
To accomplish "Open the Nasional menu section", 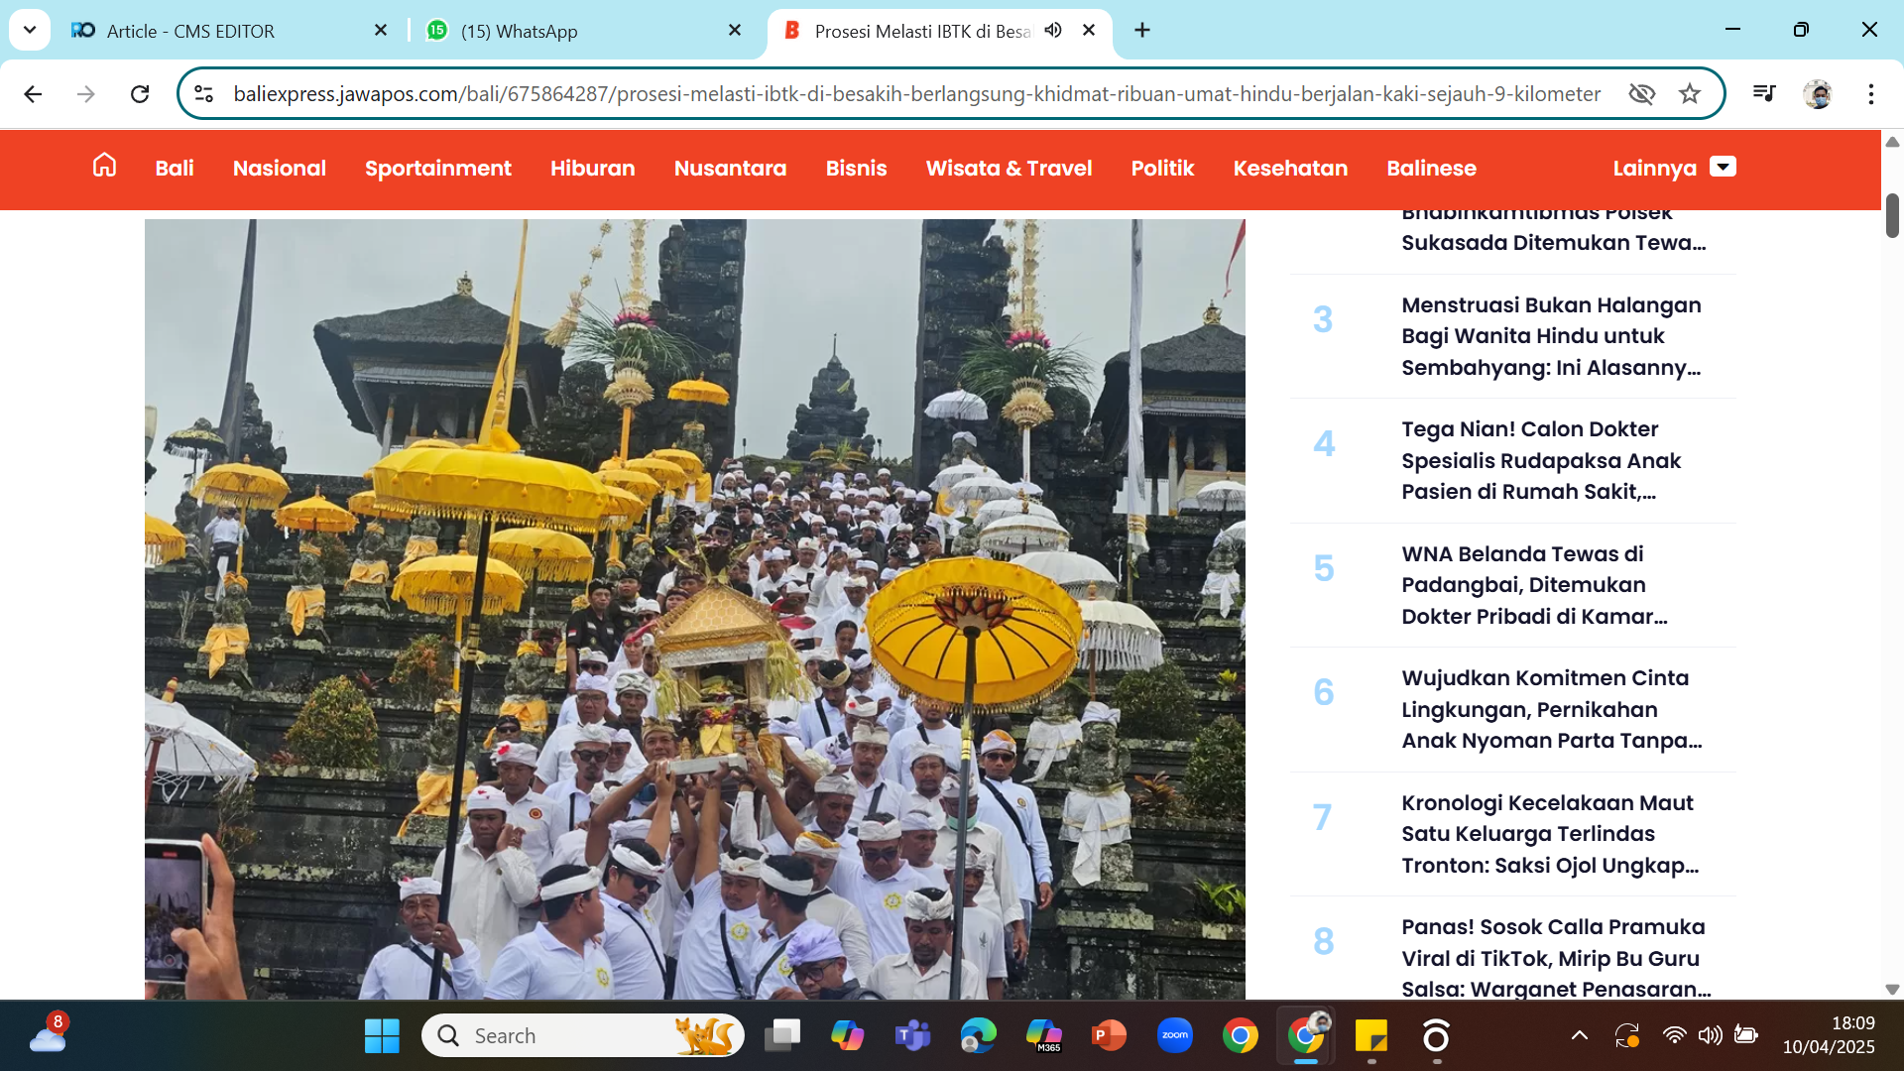I will pyautogui.click(x=280, y=168).
